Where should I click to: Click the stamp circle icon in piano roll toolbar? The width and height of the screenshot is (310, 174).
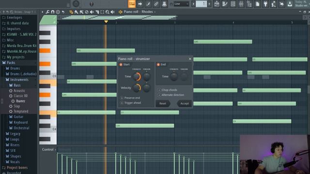(x=58, y=12)
